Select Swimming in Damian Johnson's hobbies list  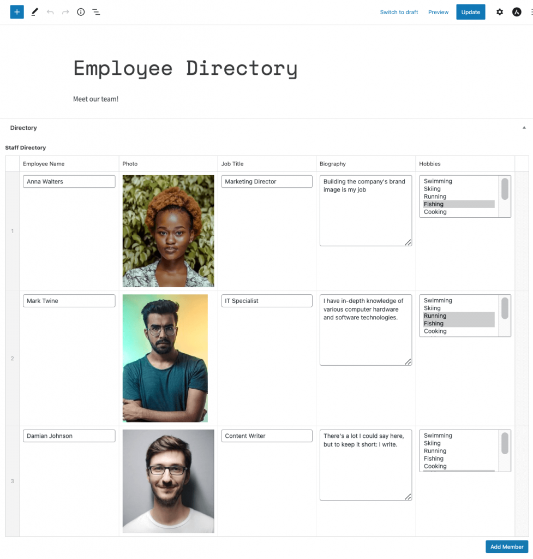pyautogui.click(x=459, y=436)
